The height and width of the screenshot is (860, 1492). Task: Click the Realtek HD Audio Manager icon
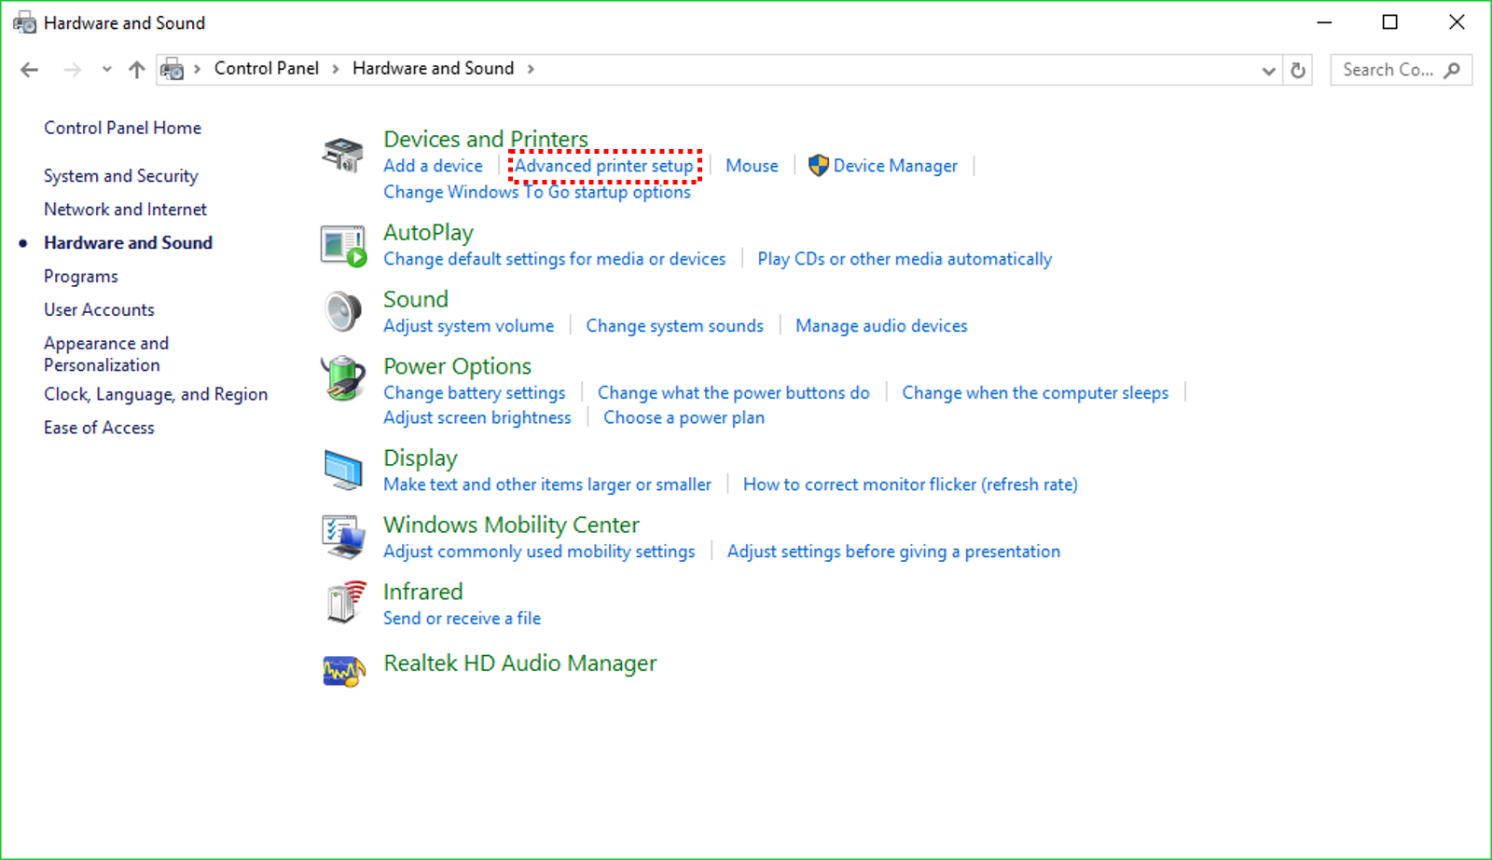pos(343,670)
